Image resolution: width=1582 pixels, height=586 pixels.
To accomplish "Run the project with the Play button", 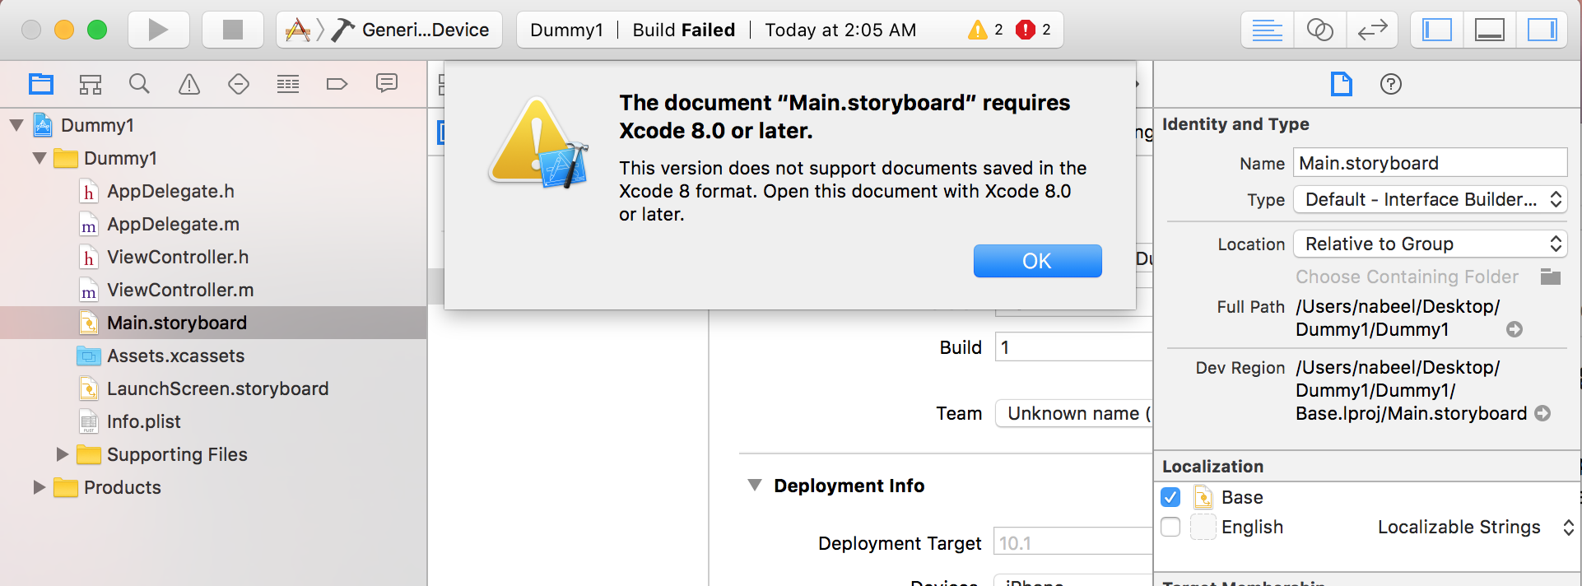I will 158,30.
